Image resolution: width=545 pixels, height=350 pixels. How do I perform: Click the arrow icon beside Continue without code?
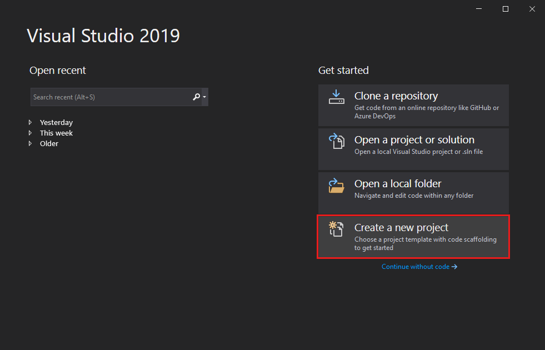click(454, 267)
